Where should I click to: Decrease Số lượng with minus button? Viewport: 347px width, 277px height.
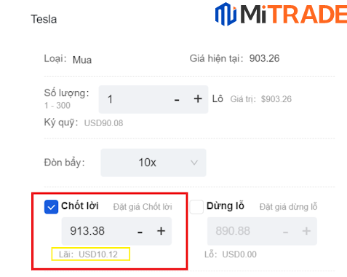(177, 99)
